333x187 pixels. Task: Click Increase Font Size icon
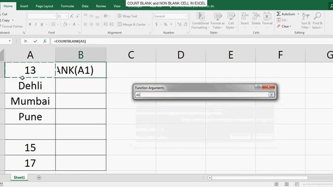72,16
